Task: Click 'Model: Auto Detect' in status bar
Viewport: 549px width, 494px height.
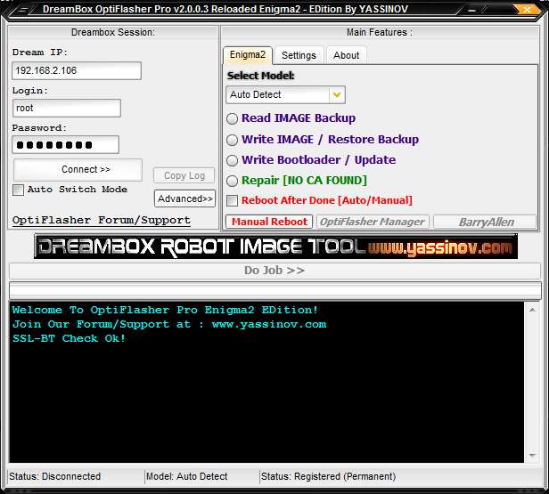Action: 186,476
